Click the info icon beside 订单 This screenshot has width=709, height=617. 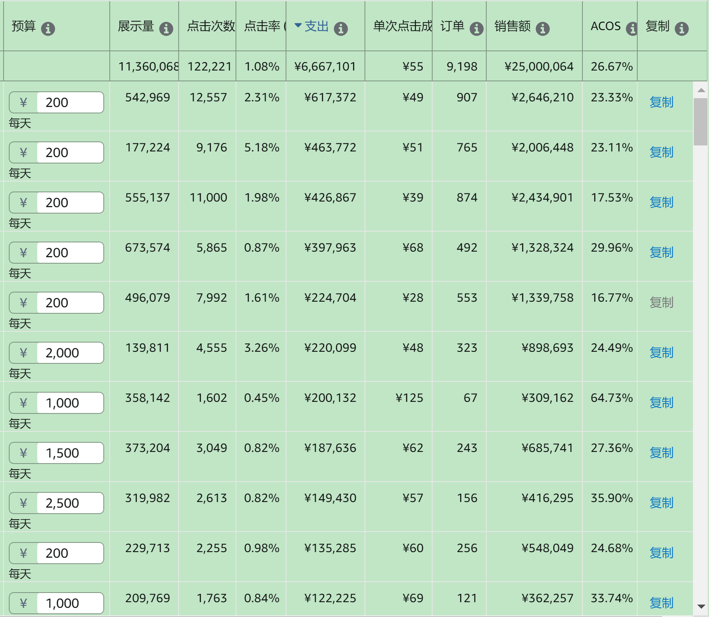click(x=476, y=29)
